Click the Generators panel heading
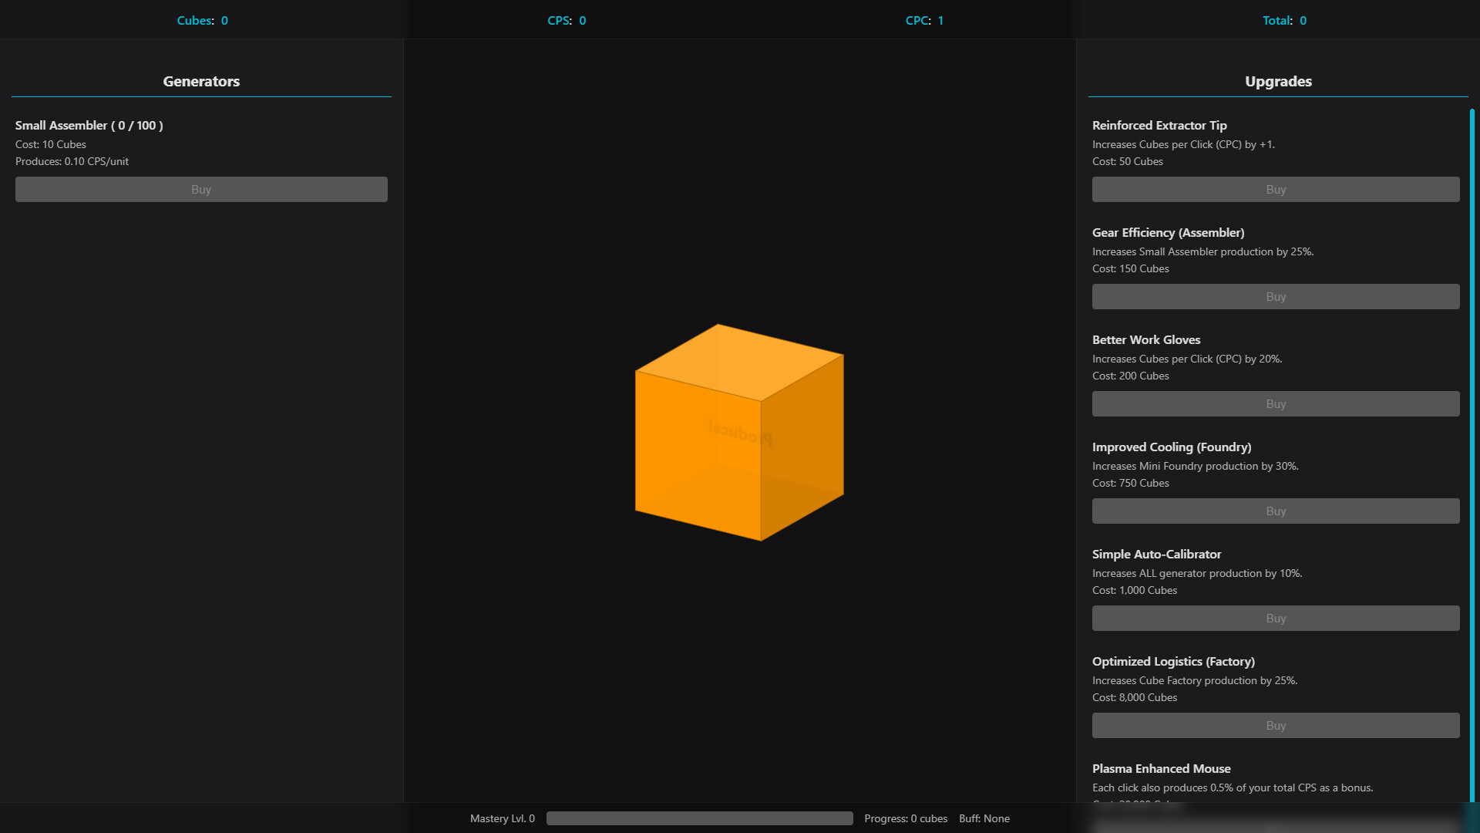The width and height of the screenshot is (1480, 833). coord(200,81)
